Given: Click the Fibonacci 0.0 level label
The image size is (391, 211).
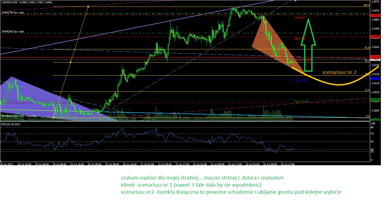Looking at the screenshot, I should point(368,116).
